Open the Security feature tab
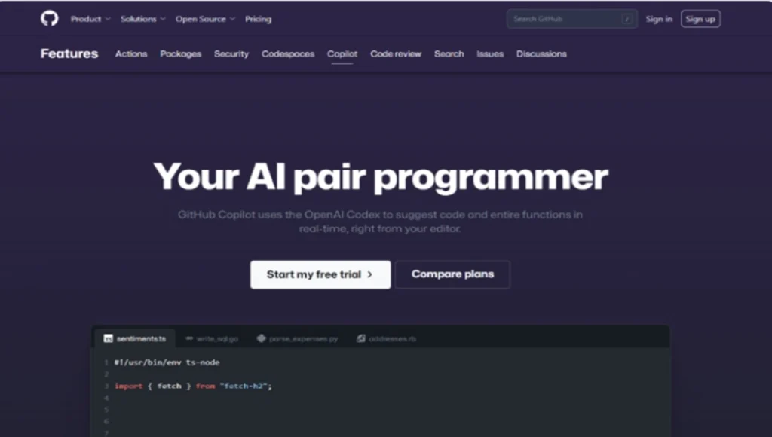The image size is (772, 437). (231, 53)
